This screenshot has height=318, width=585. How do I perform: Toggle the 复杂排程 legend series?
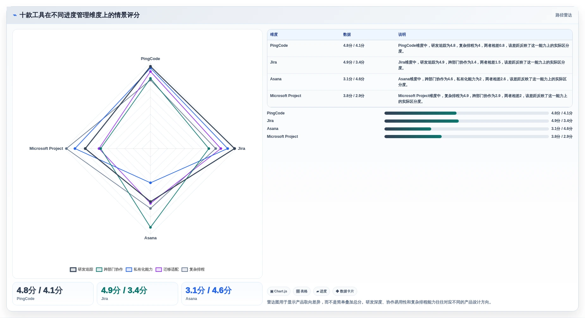193,269
